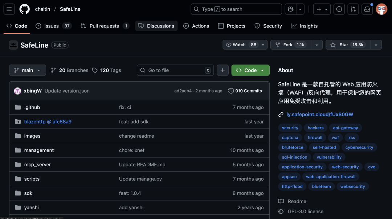The height and width of the screenshot is (219, 392).
Task: Select the security topic tag
Action: point(290,128)
